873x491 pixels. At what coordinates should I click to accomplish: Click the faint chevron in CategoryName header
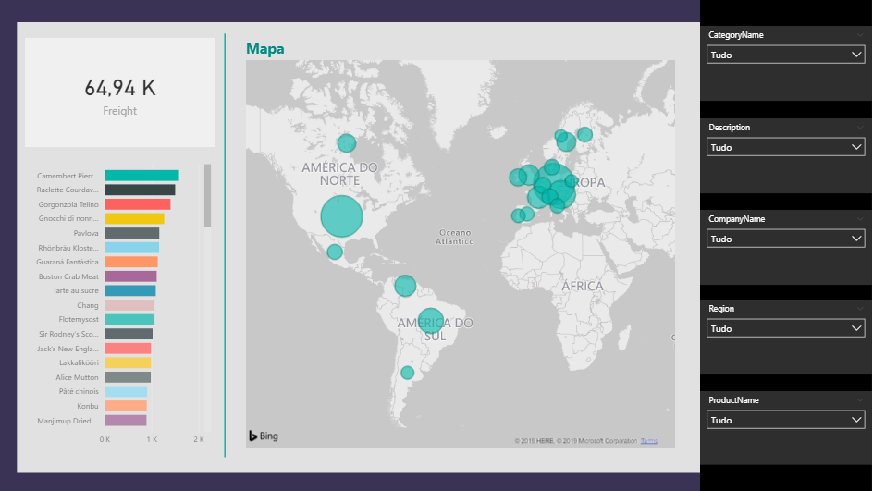(860, 34)
